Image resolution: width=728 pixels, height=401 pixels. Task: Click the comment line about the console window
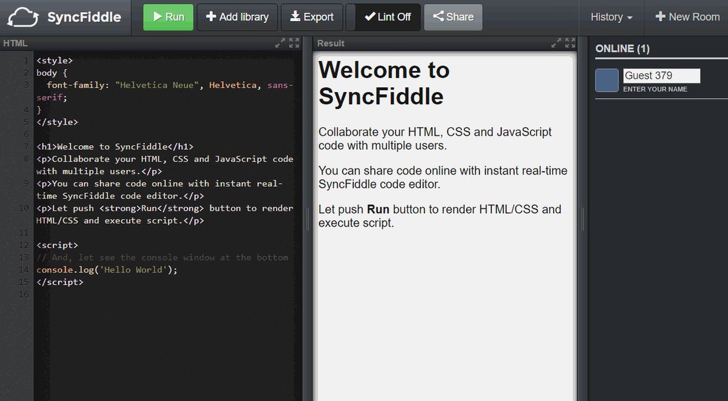coord(163,257)
